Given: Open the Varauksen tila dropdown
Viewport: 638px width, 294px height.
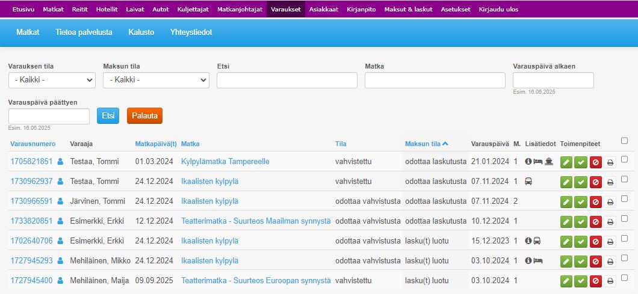Looking at the screenshot, I should pos(52,80).
